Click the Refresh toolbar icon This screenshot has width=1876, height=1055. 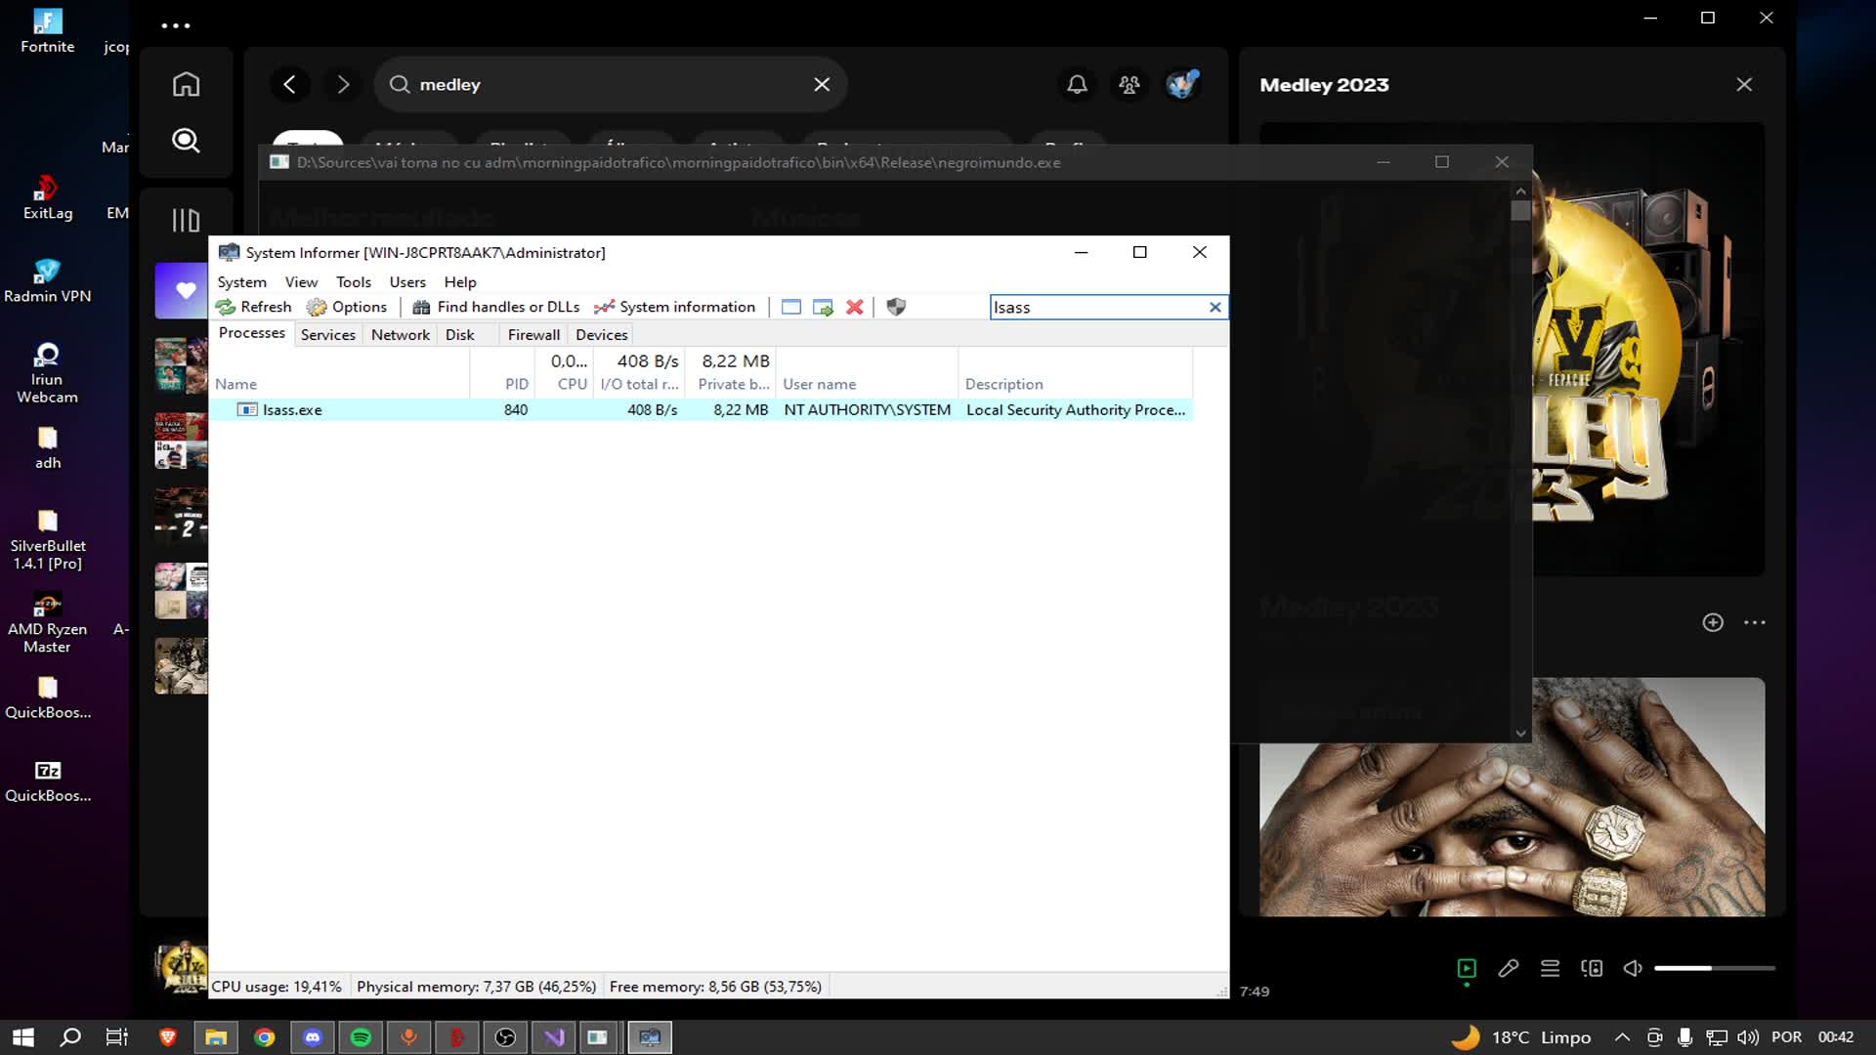point(253,307)
